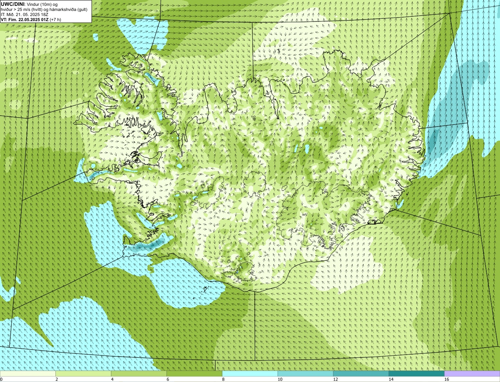Click the "IT: Mið. 21. 05. 2025 18Z" line

coord(25,14)
